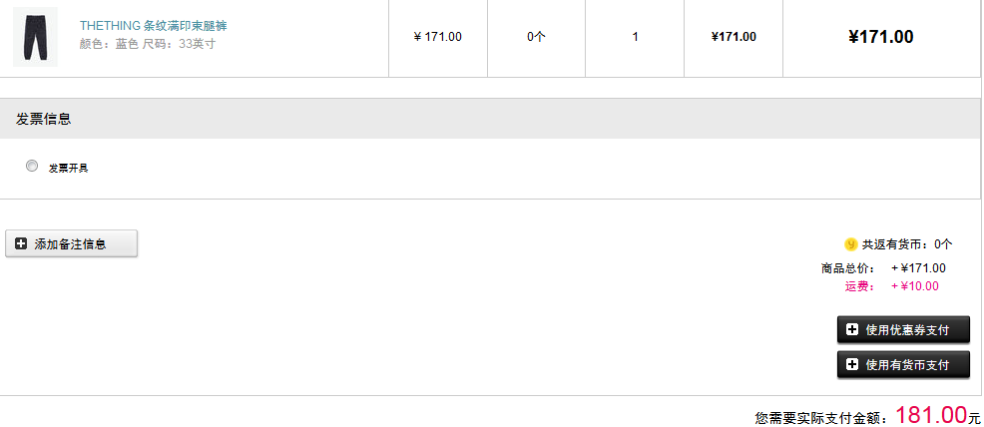Image resolution: width=984 pixels, height=427 pixels.
Task: Select the 发票开具 radio button
Action: (x=32, y=167)
